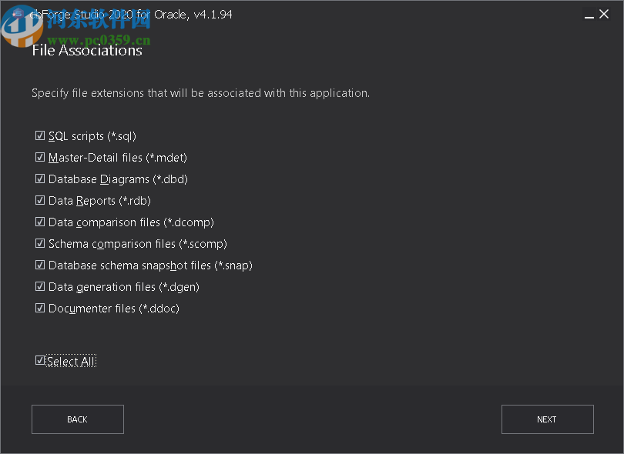Toggle Database schema snapshot files (*.snap)

coord(40,265)
